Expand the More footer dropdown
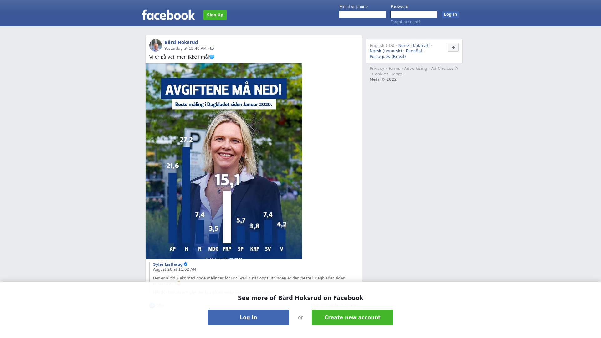Viewport: 601px width, 338px height. [398, 74]
